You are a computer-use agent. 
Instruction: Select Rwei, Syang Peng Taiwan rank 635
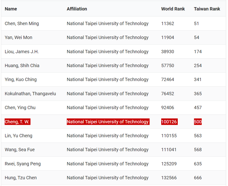point(198,164)
